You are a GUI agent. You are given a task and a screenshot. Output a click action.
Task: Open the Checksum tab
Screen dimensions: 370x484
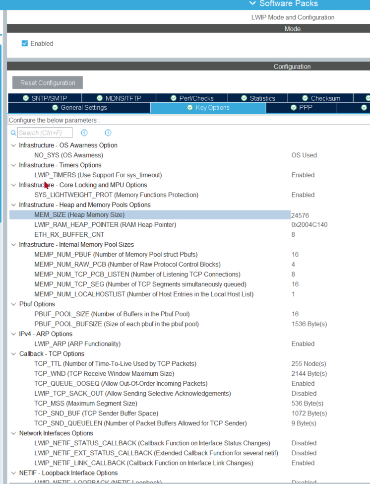(321, 98)
